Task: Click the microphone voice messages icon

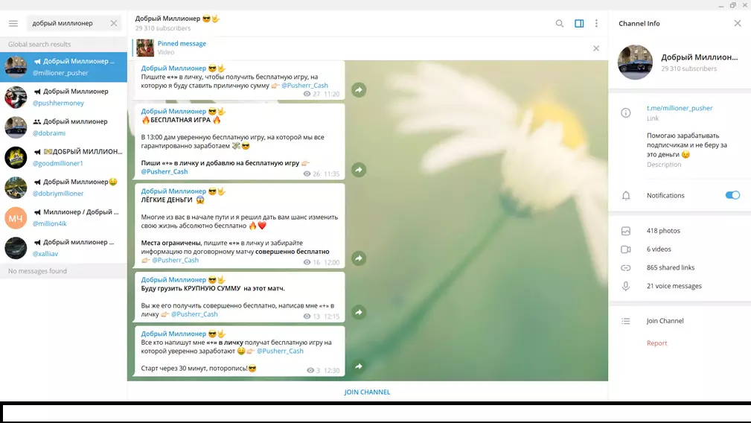Action: [625, 286]
